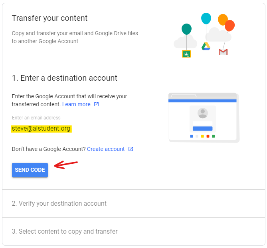This screenshot has height=248, width=267.
Task: Click the Transfer your content heading
Action: click(x=50, y=18)
